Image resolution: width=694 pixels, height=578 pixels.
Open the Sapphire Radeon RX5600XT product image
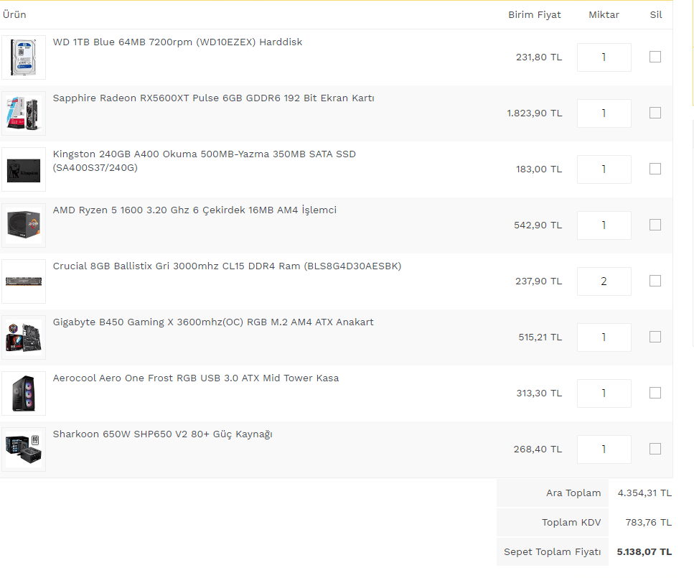click(x=24, y=113)
